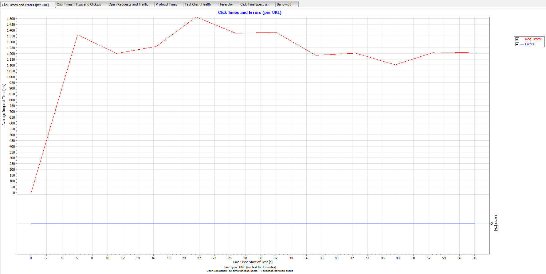Toggle the Errors series checkbox
Screen dimensions: 546x274
pyautogui.click(x=517, y=44)
